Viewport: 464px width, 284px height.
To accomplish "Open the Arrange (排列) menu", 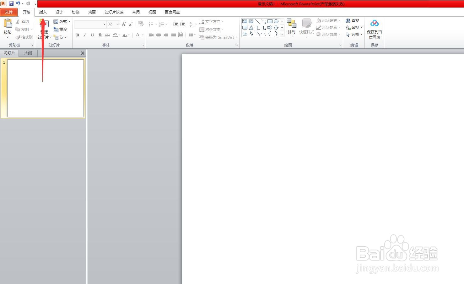I will click(292, 28).
